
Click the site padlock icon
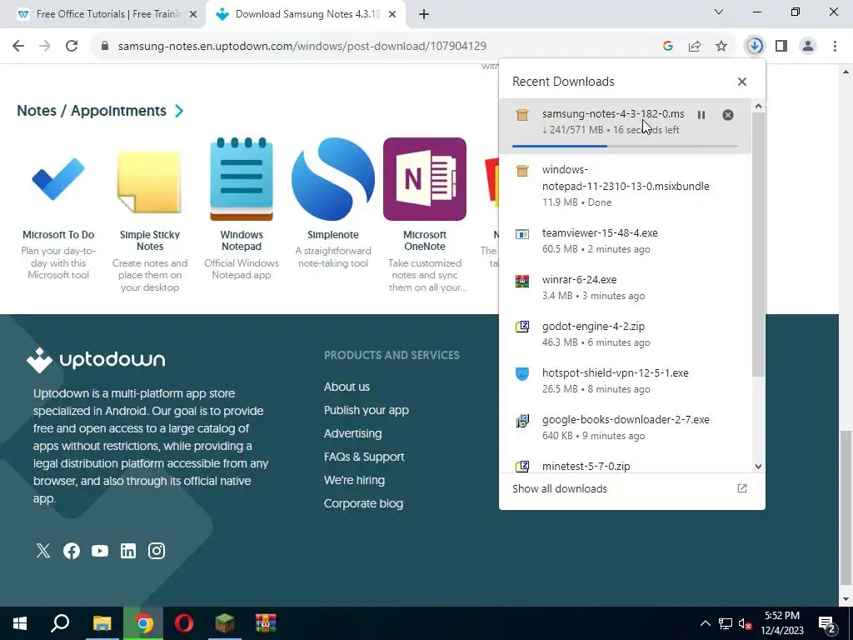tap(105, 47)
